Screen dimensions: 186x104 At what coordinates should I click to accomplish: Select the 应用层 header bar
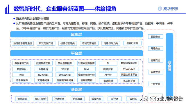[x=76, y=34]
